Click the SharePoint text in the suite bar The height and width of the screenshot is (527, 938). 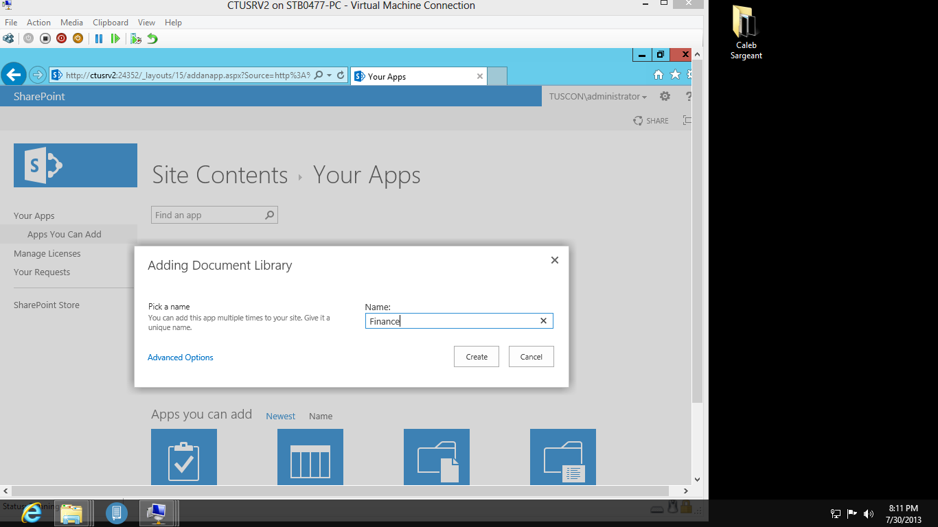pyautogui.click(x=39, y=97)
